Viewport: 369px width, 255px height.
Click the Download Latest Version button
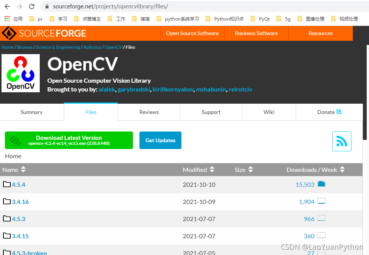[69, 140]
